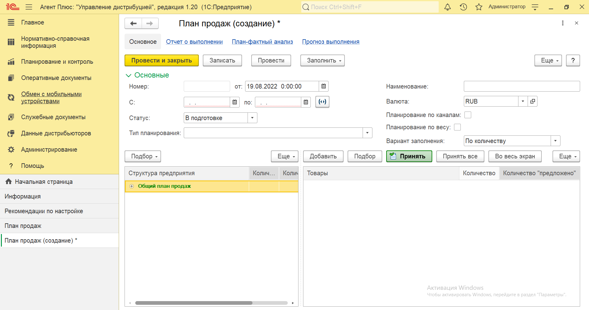Image resolution: width=589 pixels, height=310 pixels.
Task: Click Провести button
Action: (x=271, y=60)
